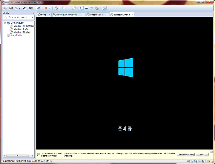215x164 pixels.
Task: Dismiss the yellow installation hint bar
Action: (212, 152)
